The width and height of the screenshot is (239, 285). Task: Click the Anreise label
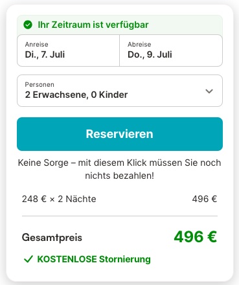[x=36, y=44]
